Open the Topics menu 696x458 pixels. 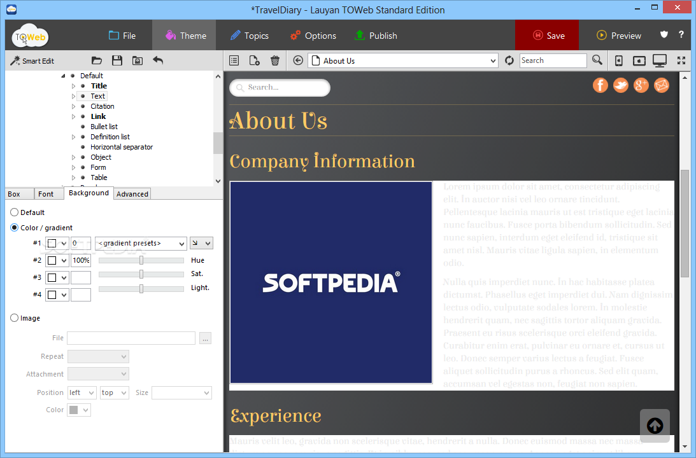250,36
